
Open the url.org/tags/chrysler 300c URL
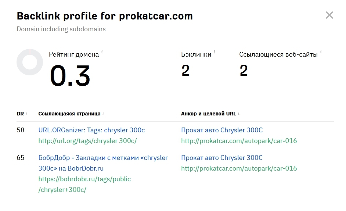click(88, 141)
